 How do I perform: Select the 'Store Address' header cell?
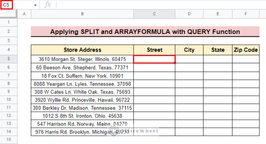tap(82, 50)
